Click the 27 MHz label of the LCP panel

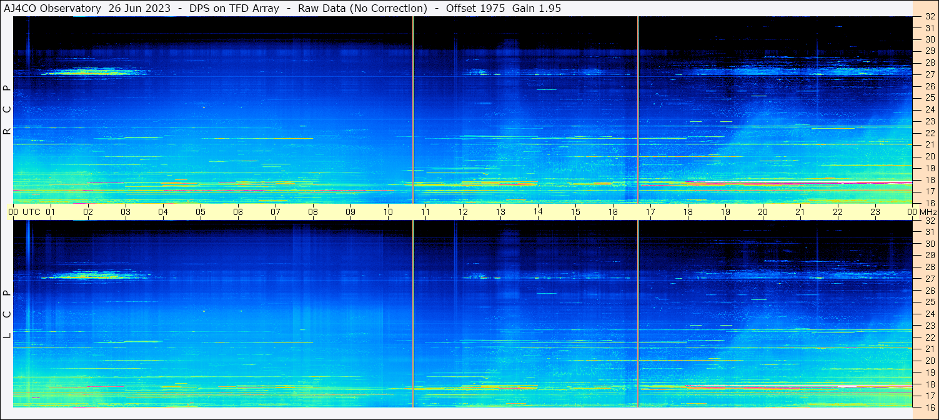[929, 279]
